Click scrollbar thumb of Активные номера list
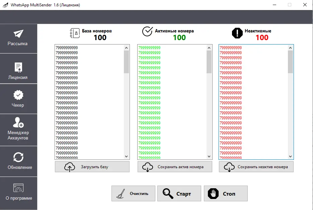313x210 pixels. click(x=209, y=62)
